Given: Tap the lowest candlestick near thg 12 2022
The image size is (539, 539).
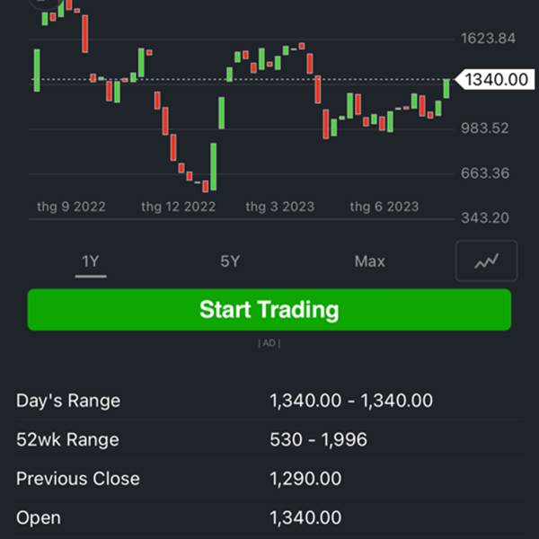Looking at the screenshot, I should (x=205, y=186).
